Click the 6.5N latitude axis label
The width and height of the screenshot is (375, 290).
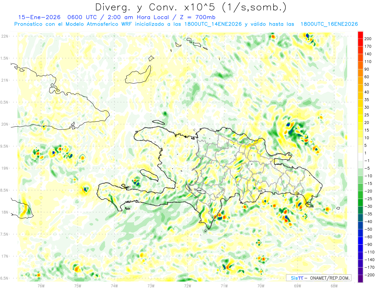tap(4, 278)
